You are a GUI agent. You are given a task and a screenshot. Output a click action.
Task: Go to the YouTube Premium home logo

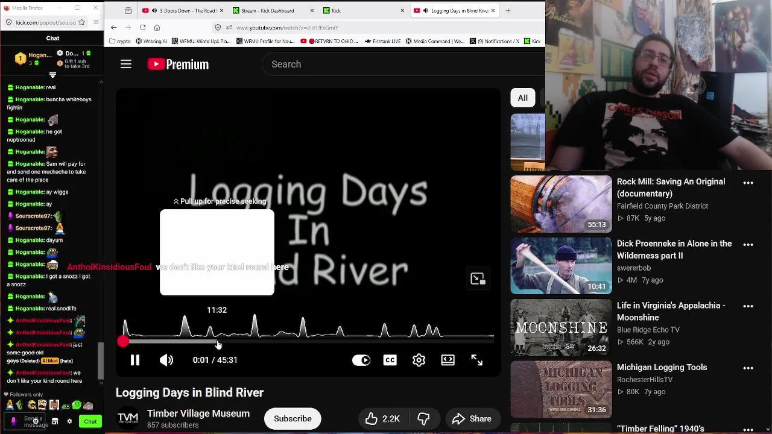point(179,64)
